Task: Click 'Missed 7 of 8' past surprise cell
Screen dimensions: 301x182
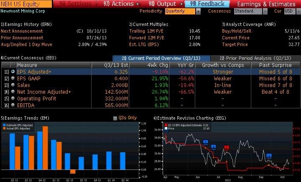Action: click(275, 85)
